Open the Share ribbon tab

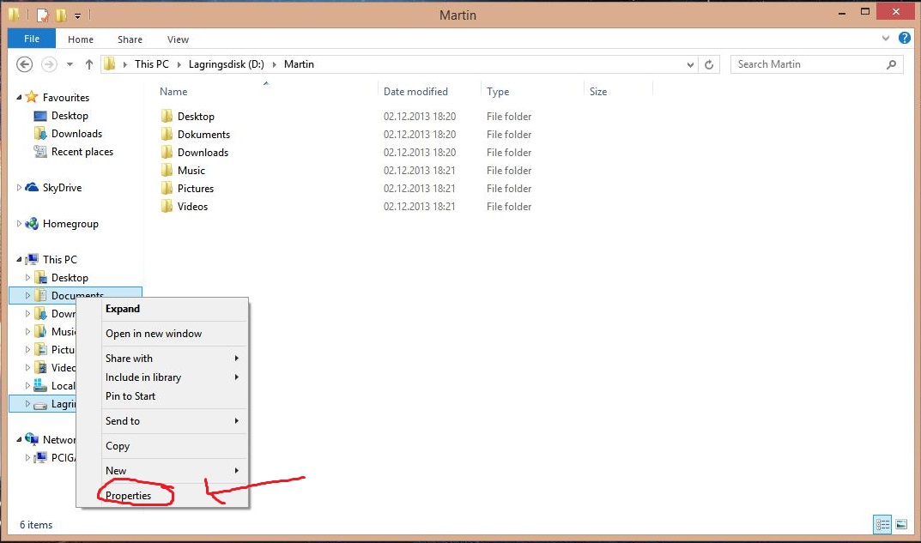(130, 39)
